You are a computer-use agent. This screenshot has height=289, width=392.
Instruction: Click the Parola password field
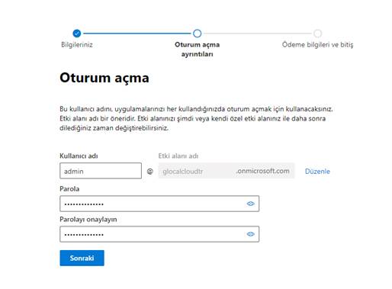(159, 204)
